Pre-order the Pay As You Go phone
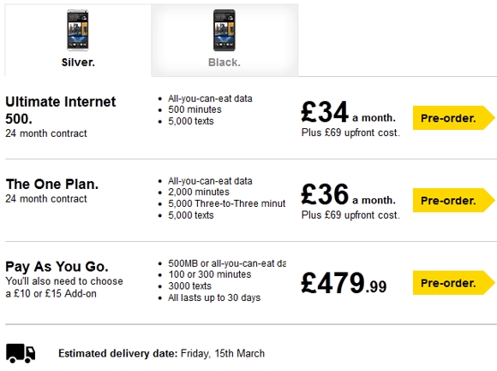This screenshot has height=371, width=497. tap(453, 283)
